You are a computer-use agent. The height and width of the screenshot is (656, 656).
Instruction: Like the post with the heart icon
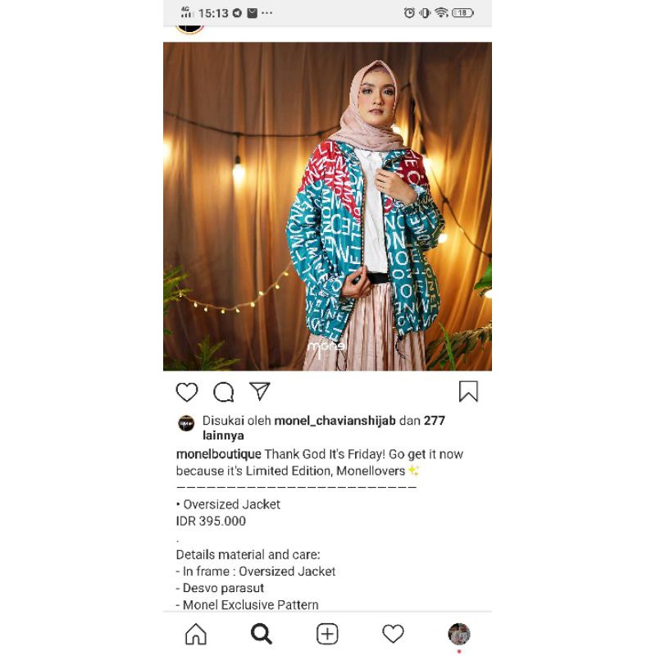coord(187,392)
